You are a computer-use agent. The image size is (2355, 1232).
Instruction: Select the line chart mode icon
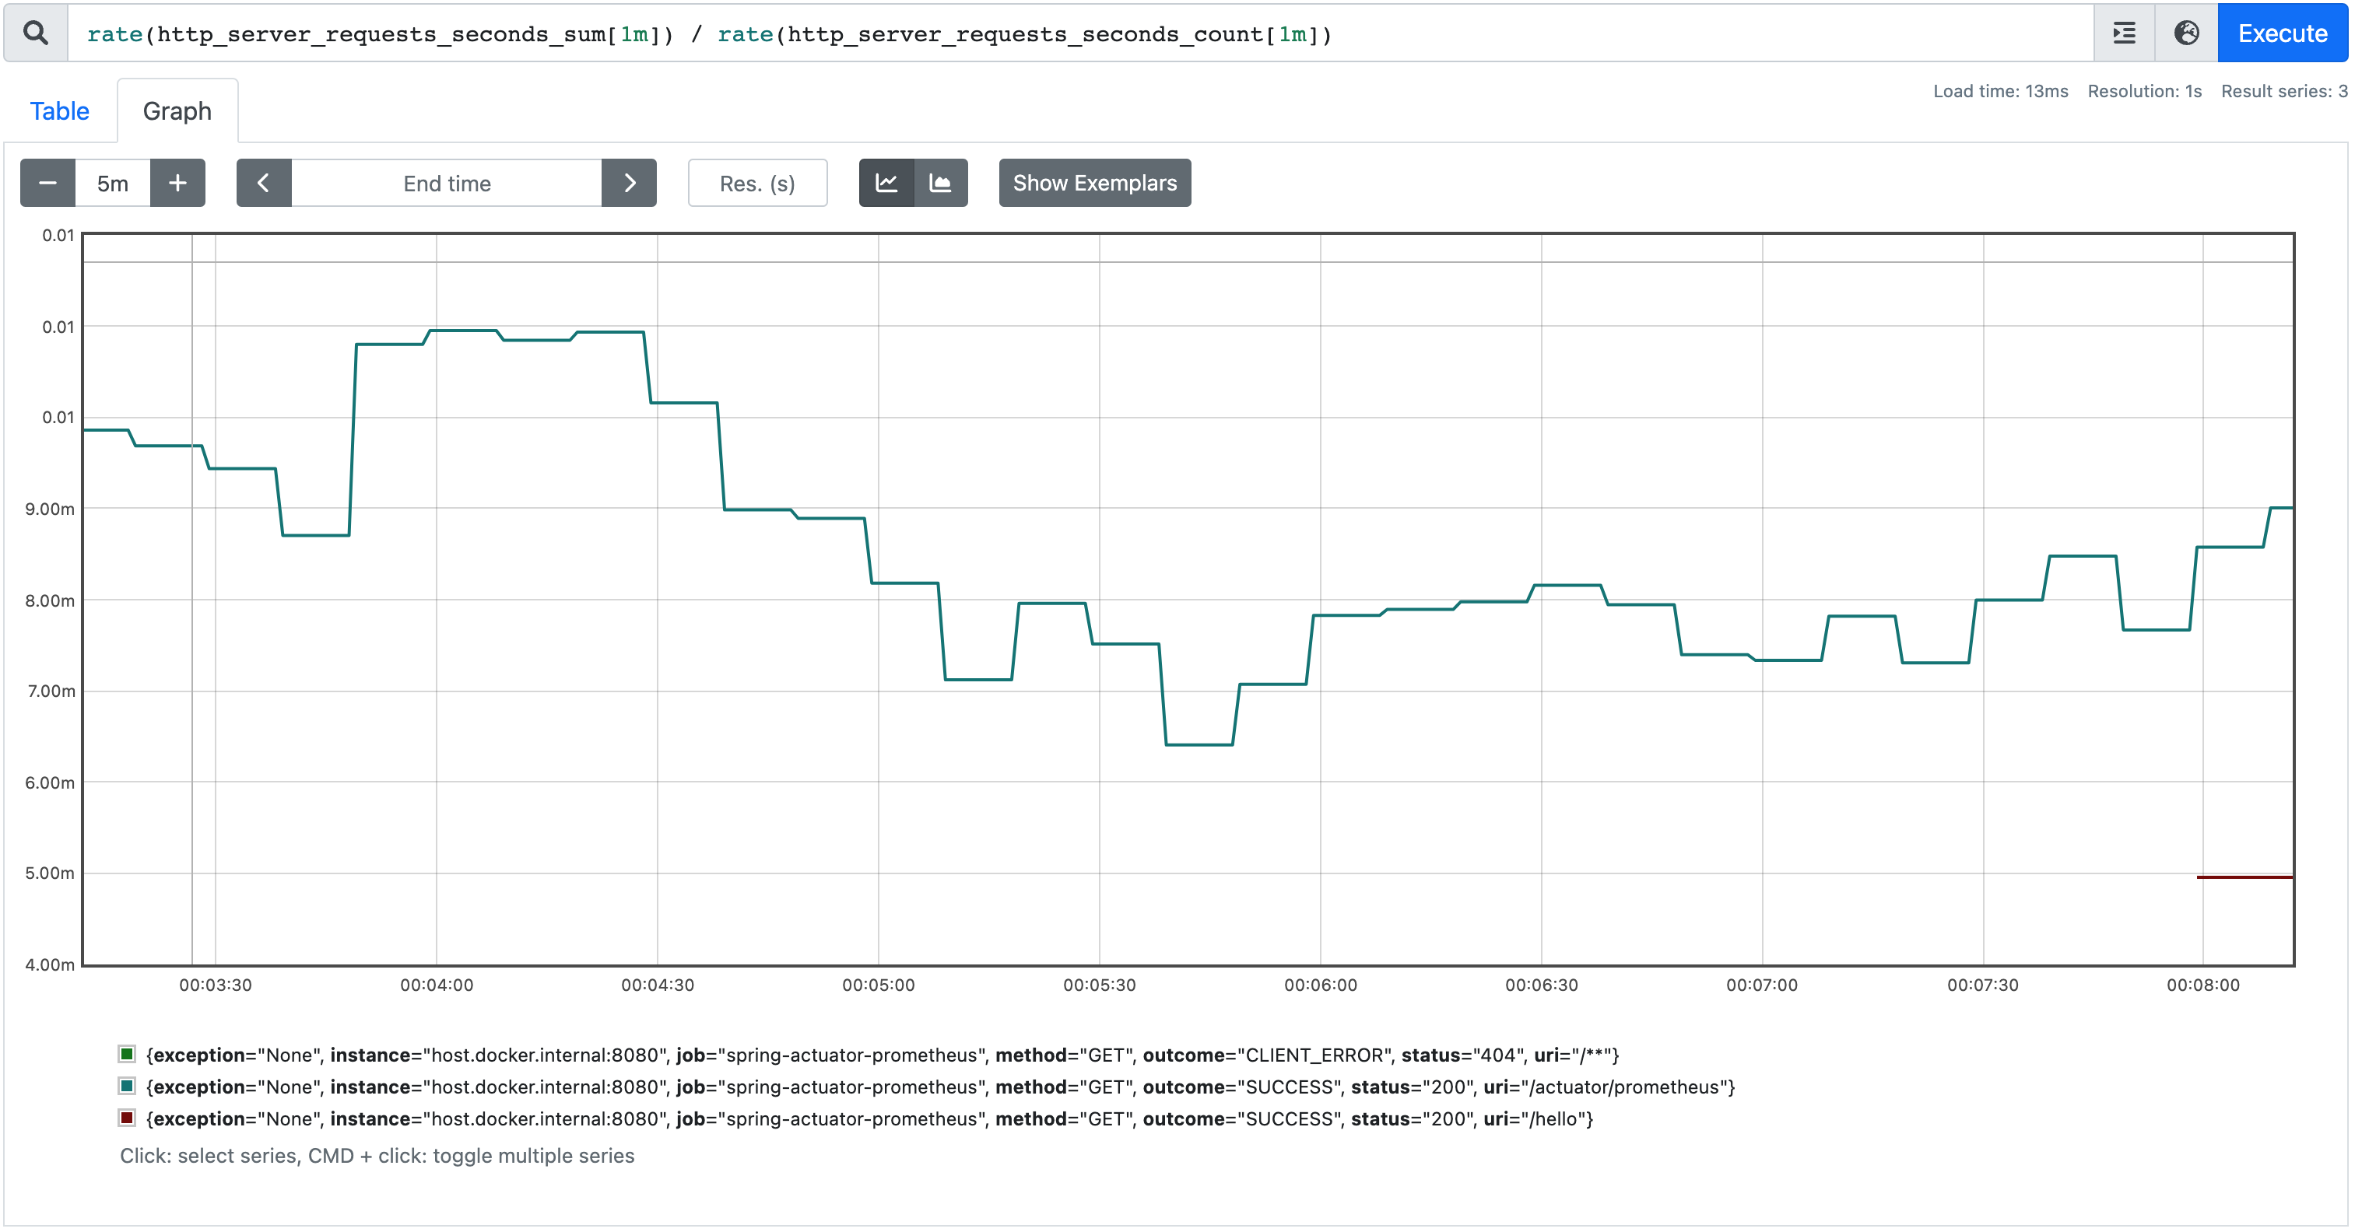pos(886,183)
